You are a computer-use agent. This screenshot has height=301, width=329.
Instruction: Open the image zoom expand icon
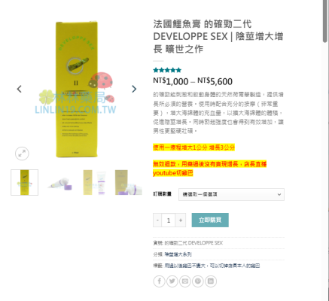(x=22, y=154)
